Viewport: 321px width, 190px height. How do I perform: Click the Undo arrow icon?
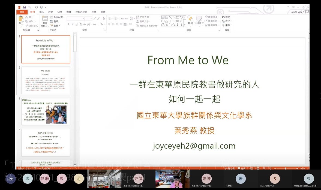pos(29,7)
